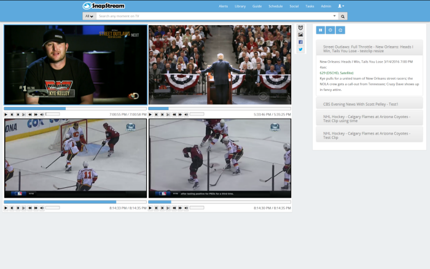Seek on the 5:33:46 PM player progress bar

[x=220, y=109]
